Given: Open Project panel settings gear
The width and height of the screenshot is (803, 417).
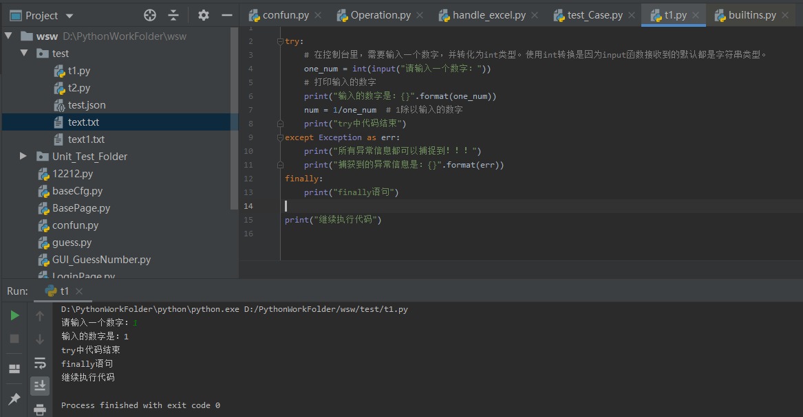Looking at the screenshot, I should tap(203, 15).
